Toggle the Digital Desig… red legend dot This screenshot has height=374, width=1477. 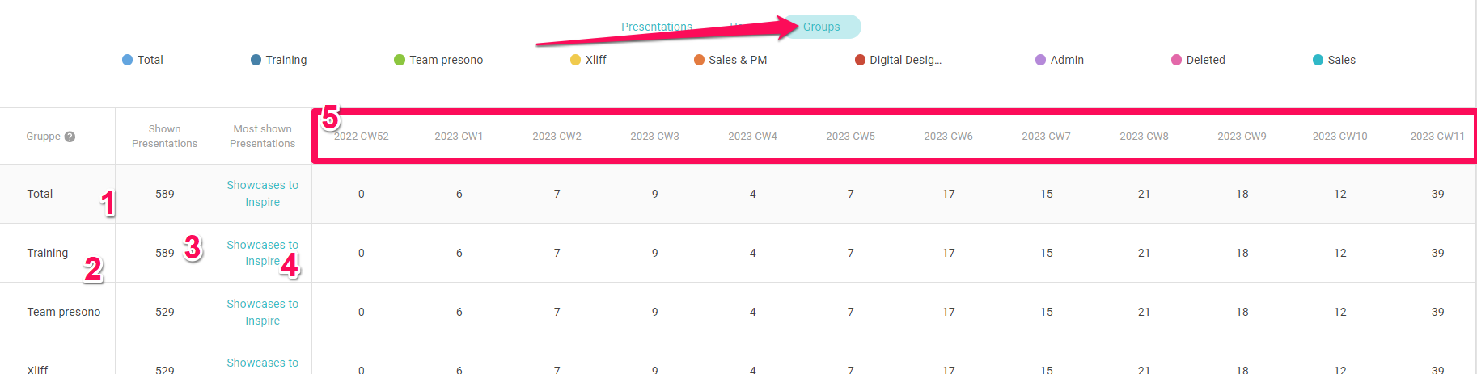coord(860,60)
